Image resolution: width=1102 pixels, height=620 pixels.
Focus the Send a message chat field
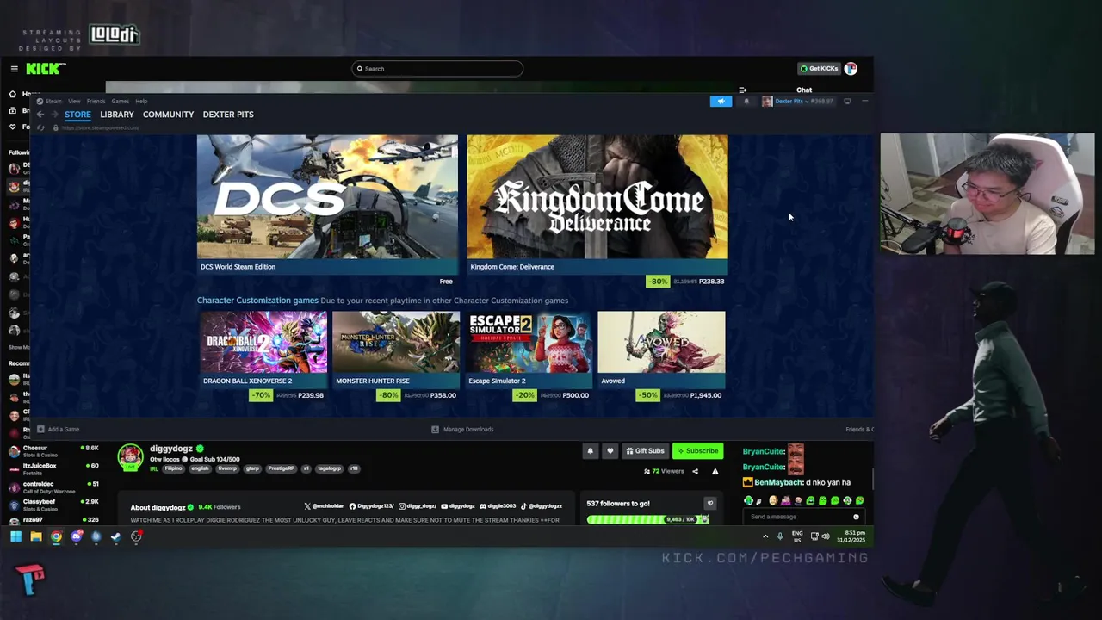tap(804, 517)
